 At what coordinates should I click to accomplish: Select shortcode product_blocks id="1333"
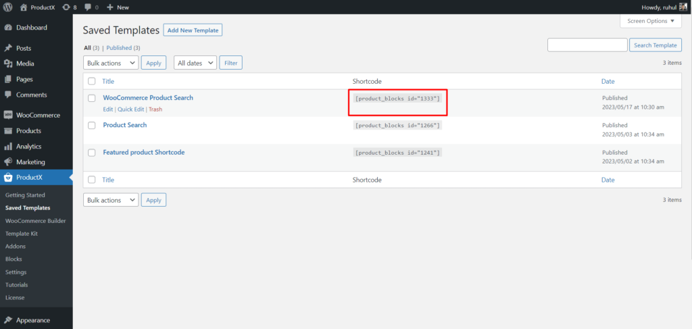[397, 98]
